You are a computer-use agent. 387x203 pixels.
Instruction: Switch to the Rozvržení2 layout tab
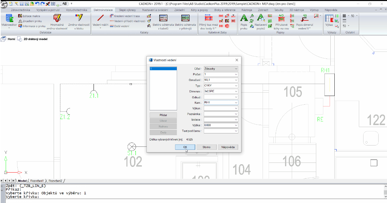tap(55, 181)
